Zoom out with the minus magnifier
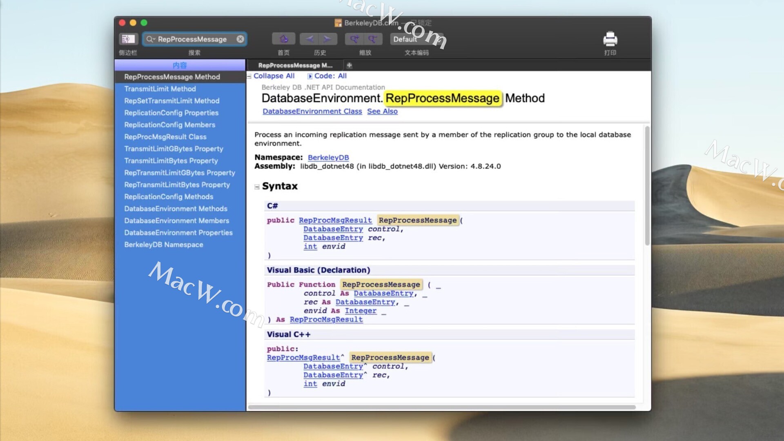Viewport: 784px width, 441px height. (x=373, y=39)
